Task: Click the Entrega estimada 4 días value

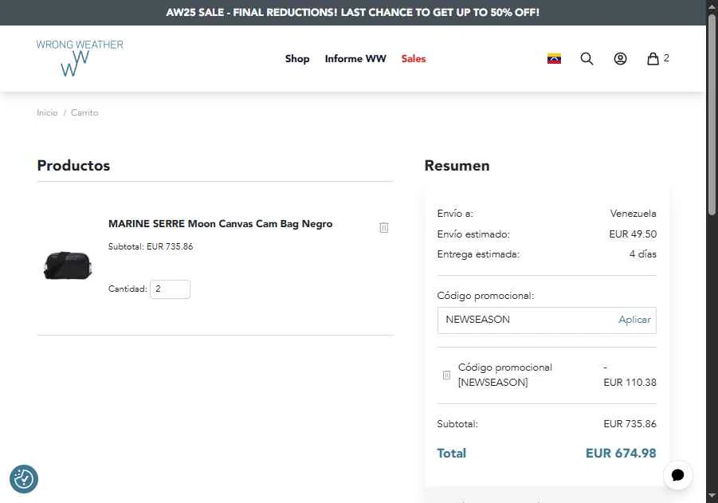Action: coord(642,254)
